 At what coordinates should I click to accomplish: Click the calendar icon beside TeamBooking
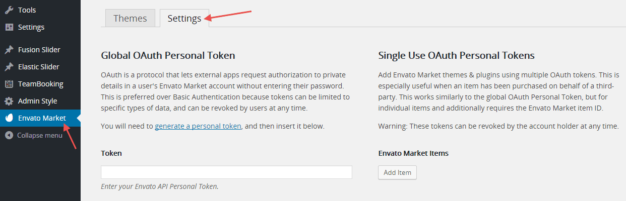9,84
